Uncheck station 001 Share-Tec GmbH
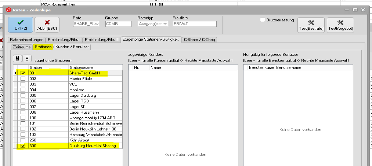Viewport: 372px width, 166px height. (23, 73)
